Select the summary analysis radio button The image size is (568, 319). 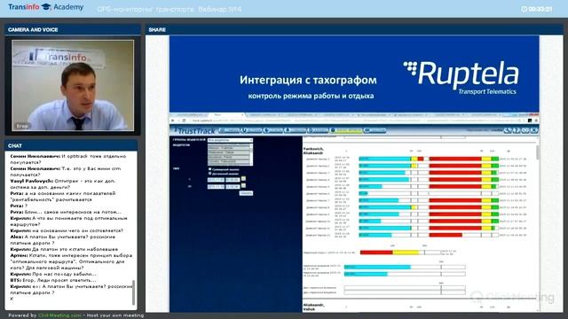point(209,169)
